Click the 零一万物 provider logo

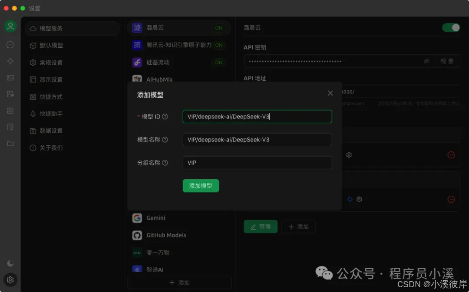[x=137, y=253]
